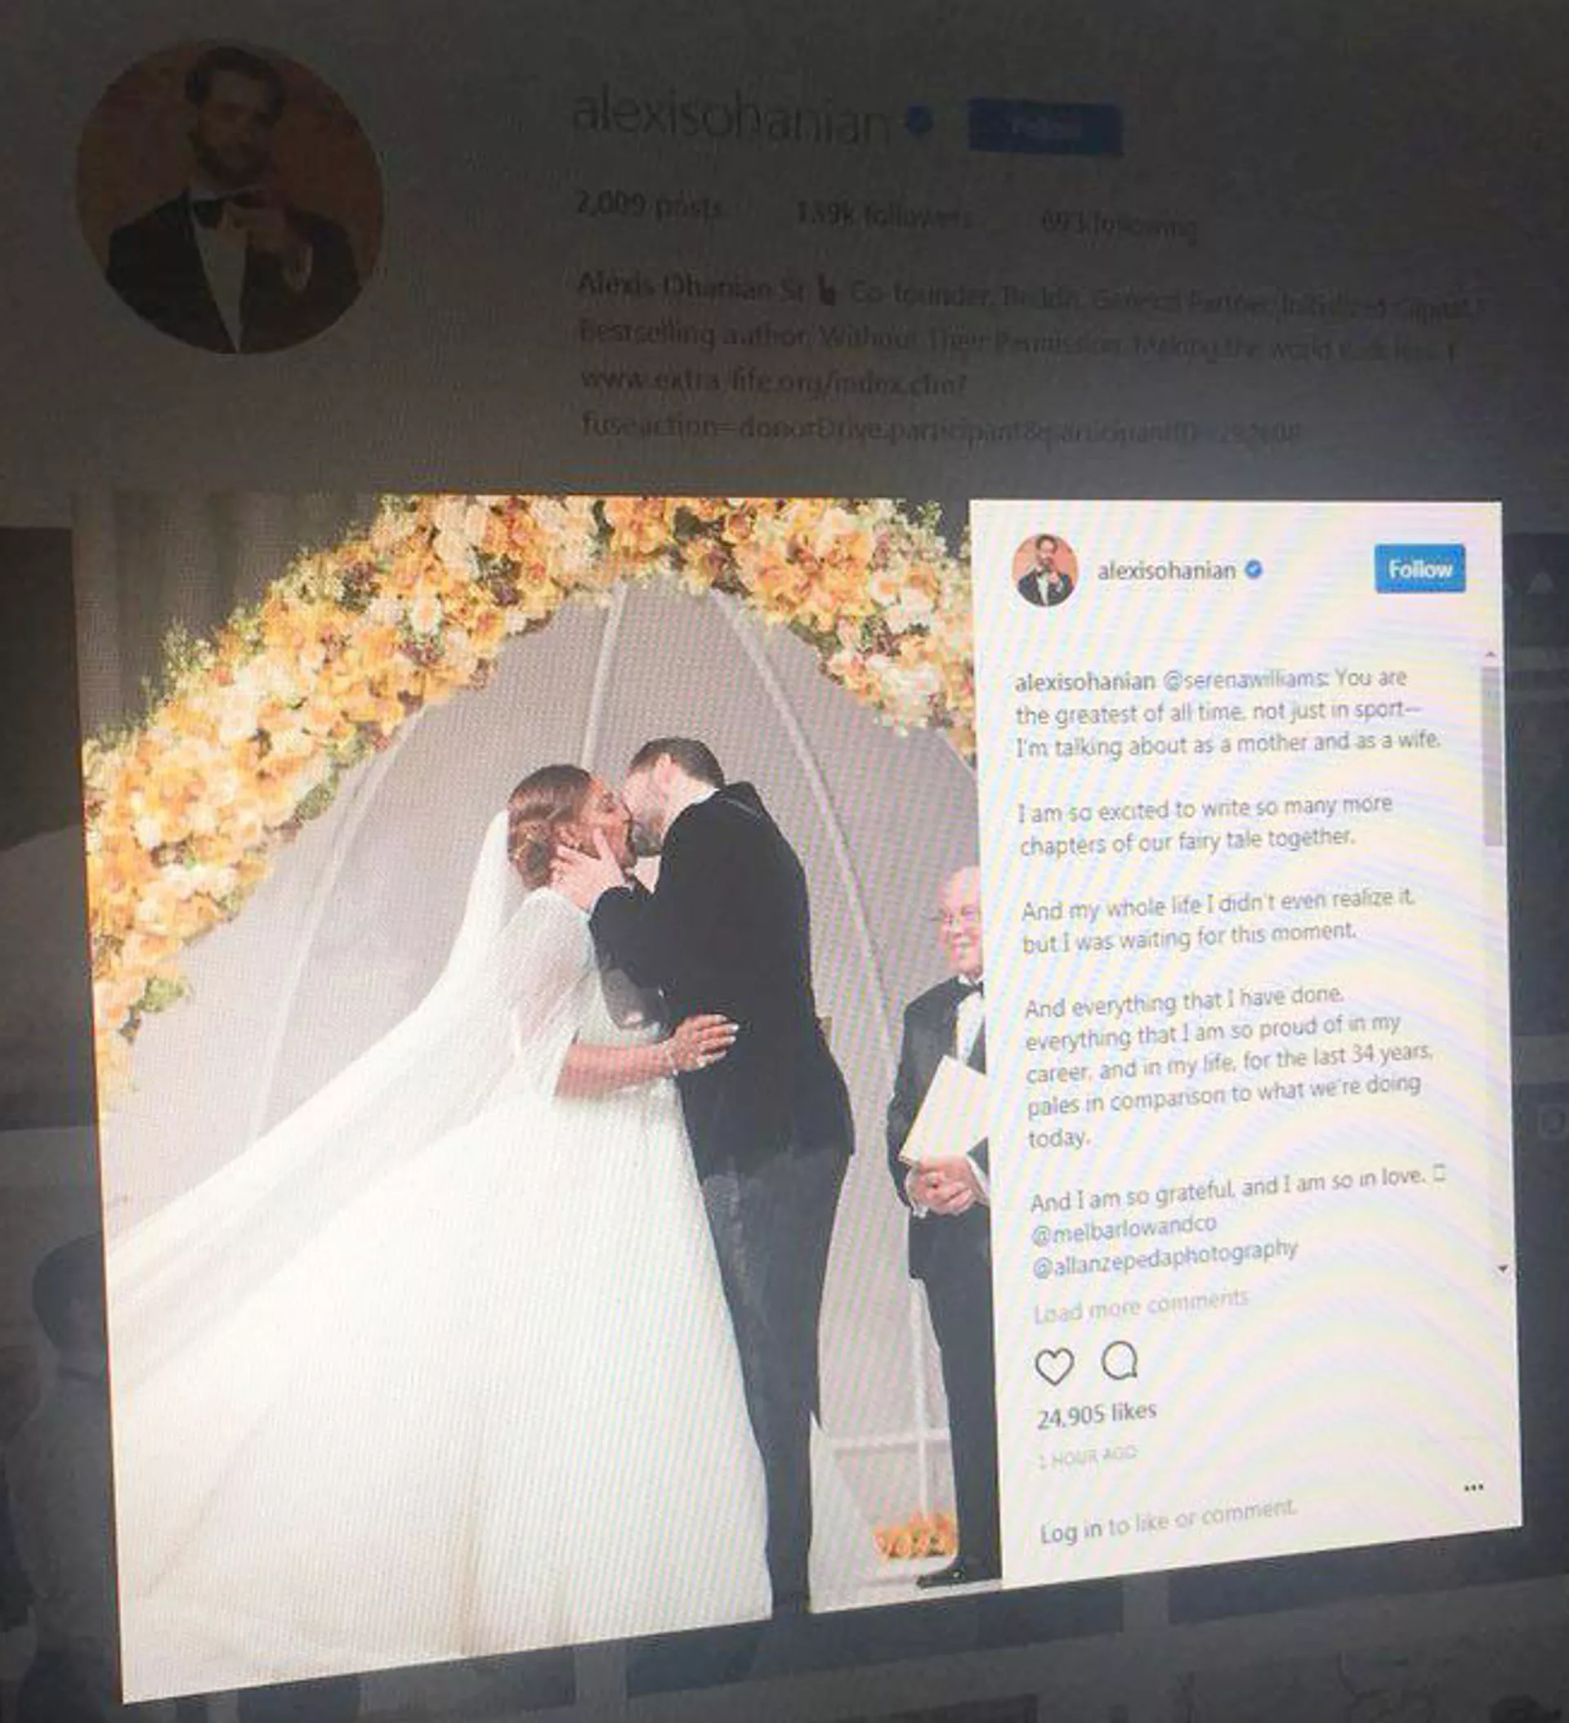Click the blue Follow button in post
The width and height of the screenshot is (1569, 1723).
point(1419,568)
